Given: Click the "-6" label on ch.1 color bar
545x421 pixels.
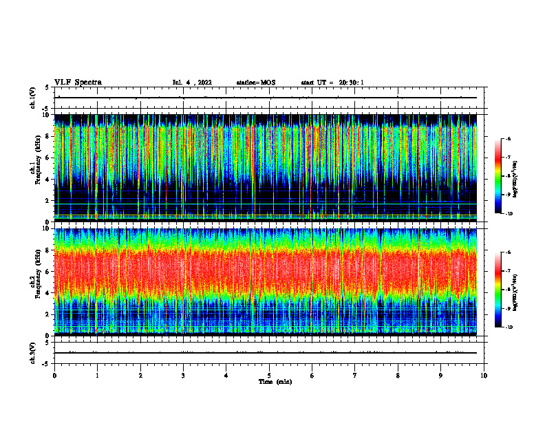Looking at the screenshot, I should pos(508,138).
